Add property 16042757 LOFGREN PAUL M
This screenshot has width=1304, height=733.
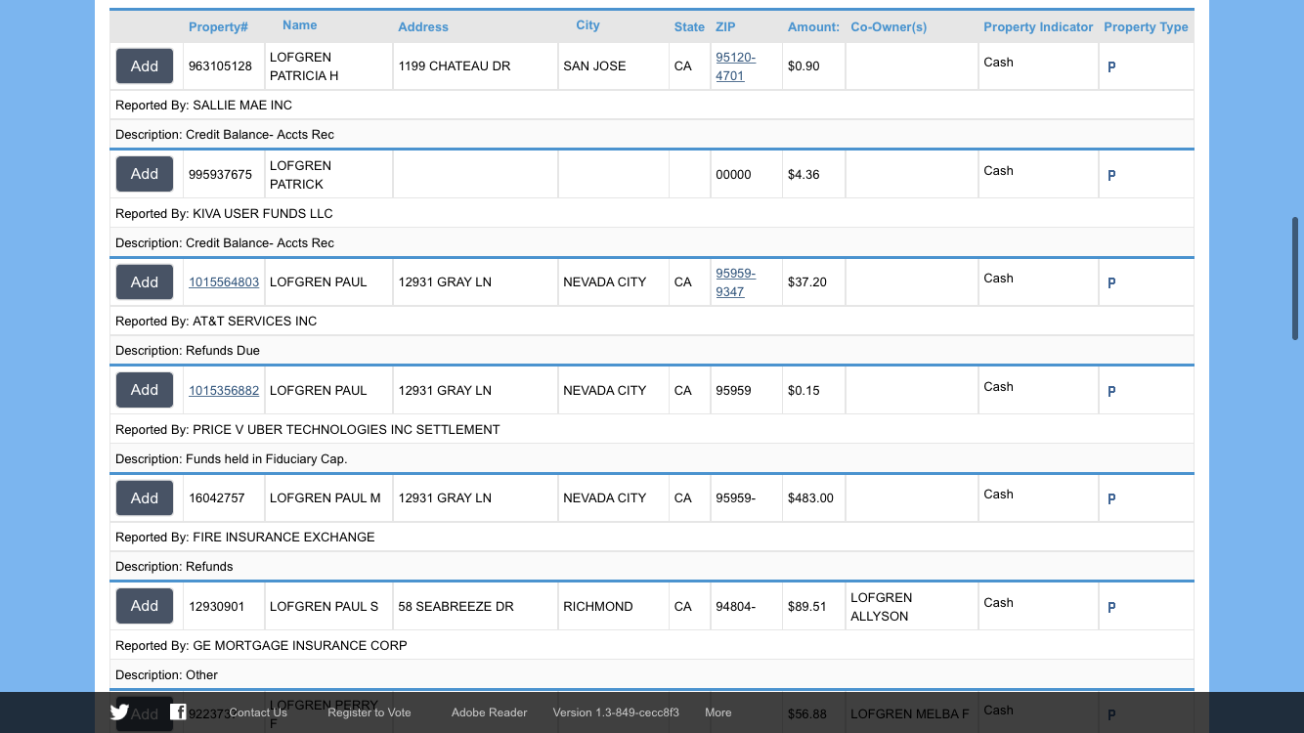click(145, 498)
